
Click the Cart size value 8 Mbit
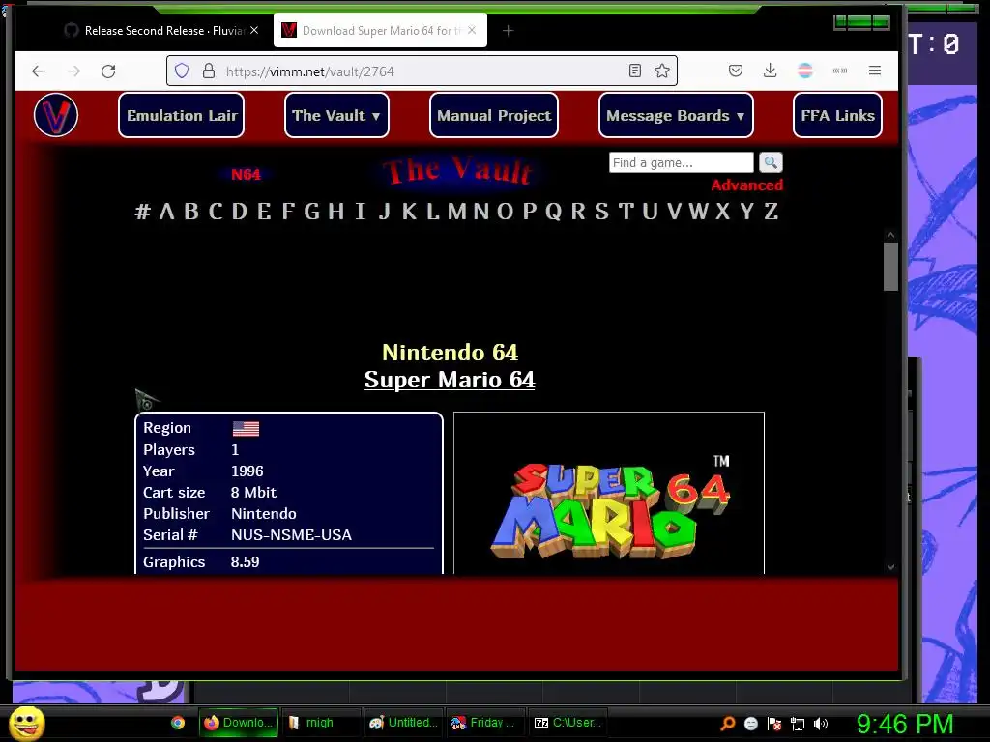(253, 492)
